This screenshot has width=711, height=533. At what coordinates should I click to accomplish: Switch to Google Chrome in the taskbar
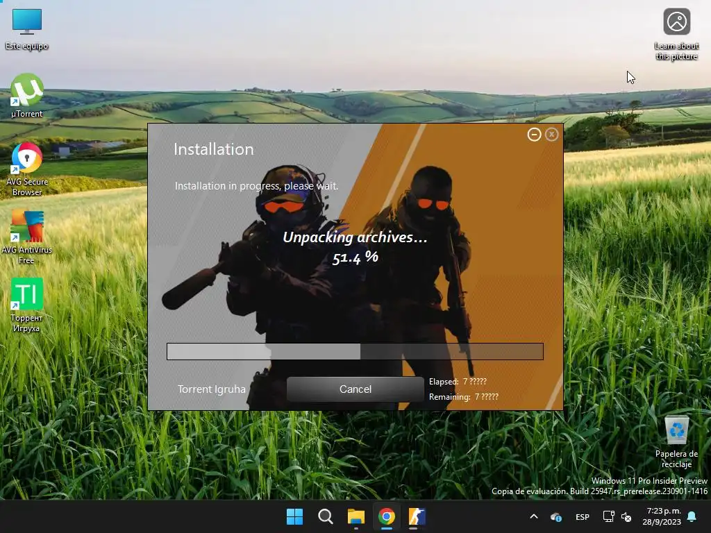[x=386, y=516]
